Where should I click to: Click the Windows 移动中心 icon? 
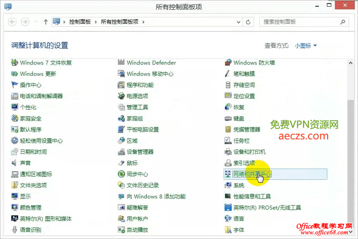pyautogui.click(x=121, y=74)
